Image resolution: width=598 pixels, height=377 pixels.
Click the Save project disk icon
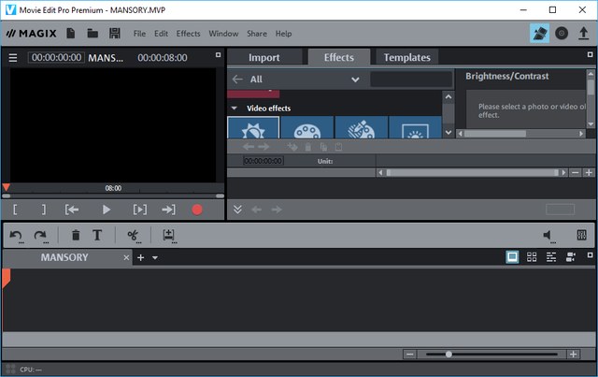[115, 33]
